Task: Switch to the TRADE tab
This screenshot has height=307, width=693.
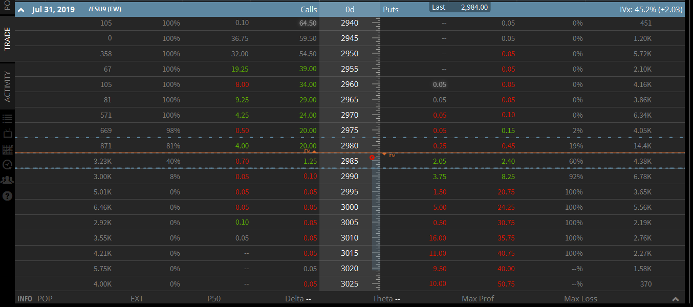Action: 7,39
